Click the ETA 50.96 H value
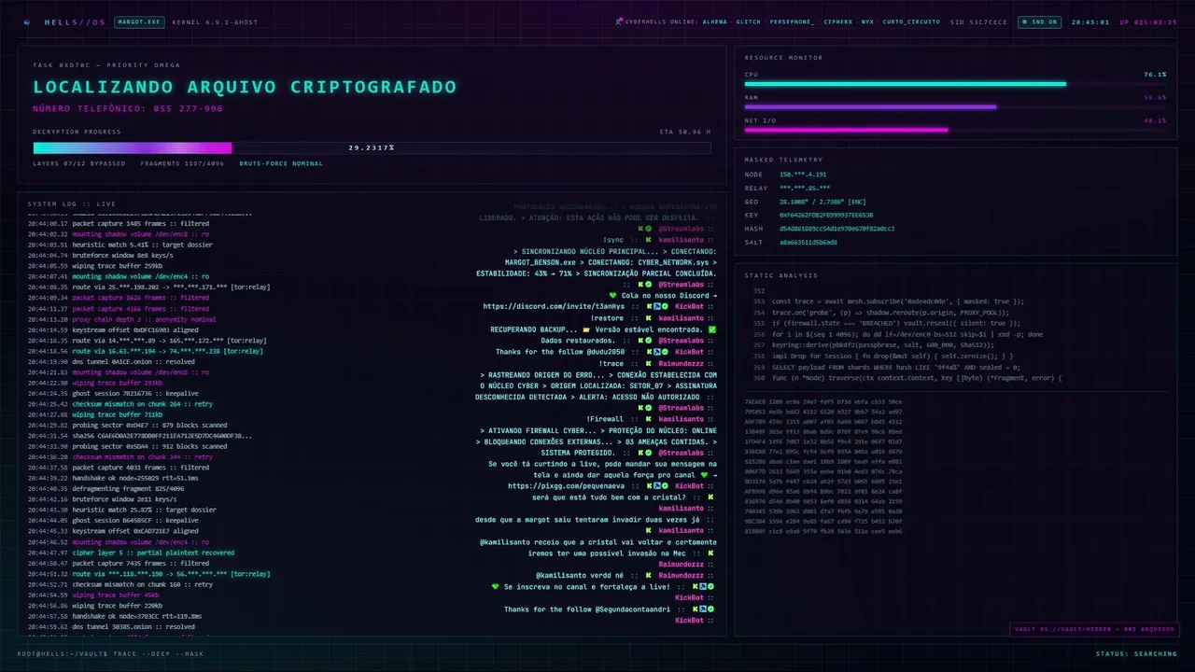 point(684,132)
